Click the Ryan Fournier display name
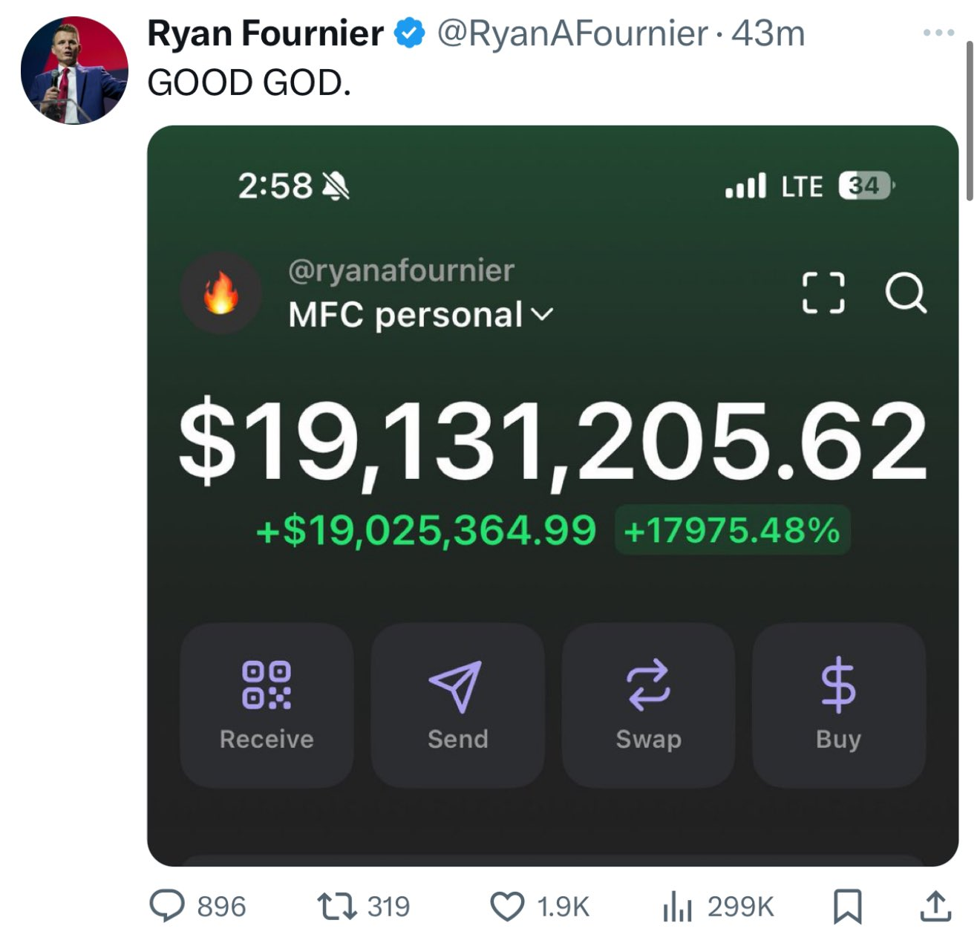The height and width of the screenshot is (949, 980). [x=265, y=33]
